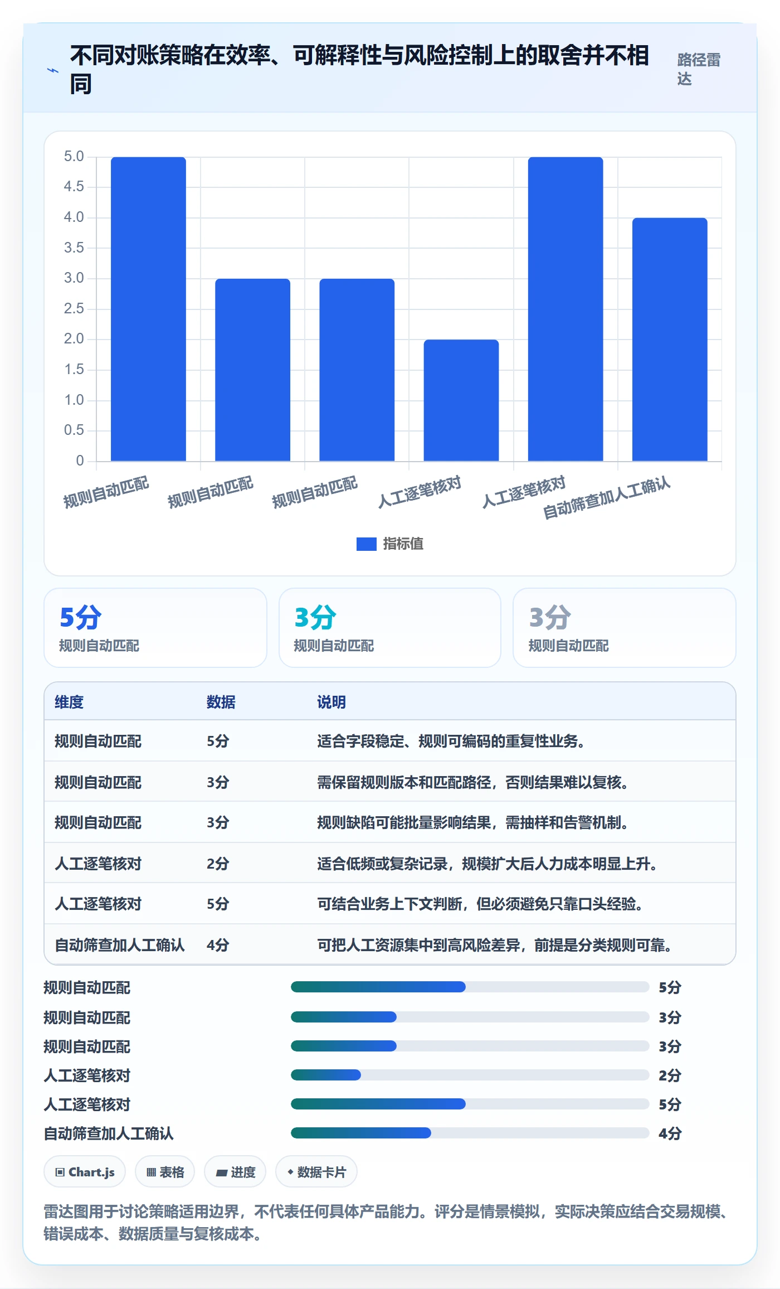Viewport: 780px width, 1289px height.
Task: Click the bar icon in the 进度 chip
Action: pos(222,1172)
